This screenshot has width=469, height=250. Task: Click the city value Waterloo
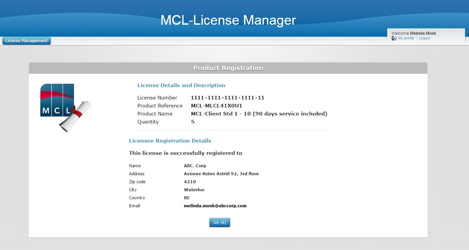[194, 190]
